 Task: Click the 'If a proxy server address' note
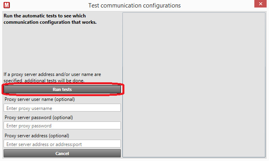click(52, 78)
